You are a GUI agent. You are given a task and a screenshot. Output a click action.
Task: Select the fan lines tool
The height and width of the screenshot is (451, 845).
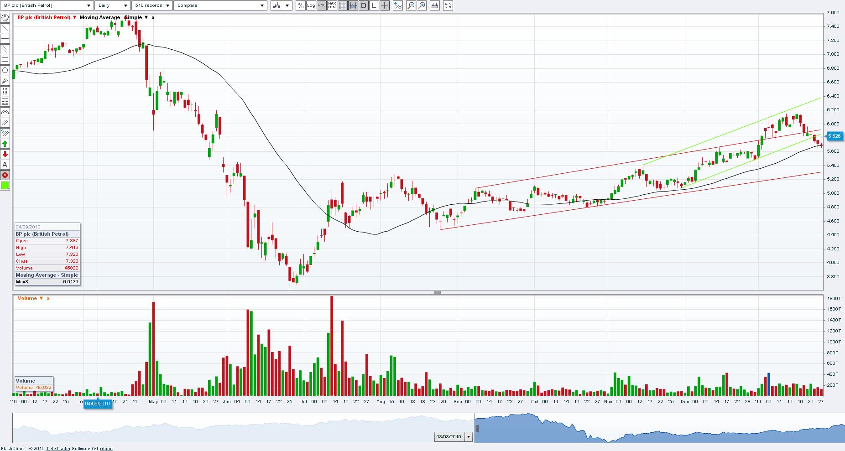tap(5, 81)
